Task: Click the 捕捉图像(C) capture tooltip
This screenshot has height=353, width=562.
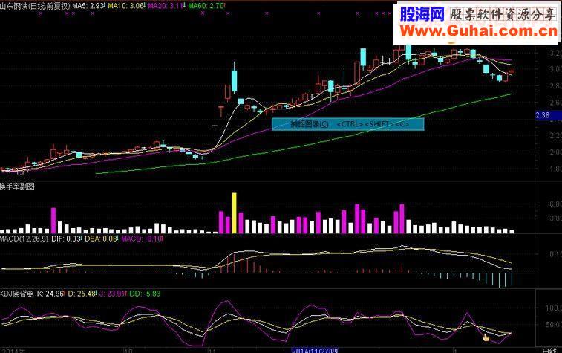Action: 347,124
